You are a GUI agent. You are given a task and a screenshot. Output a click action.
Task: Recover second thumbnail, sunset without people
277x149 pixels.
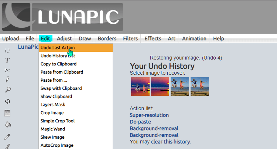[160, 87]
